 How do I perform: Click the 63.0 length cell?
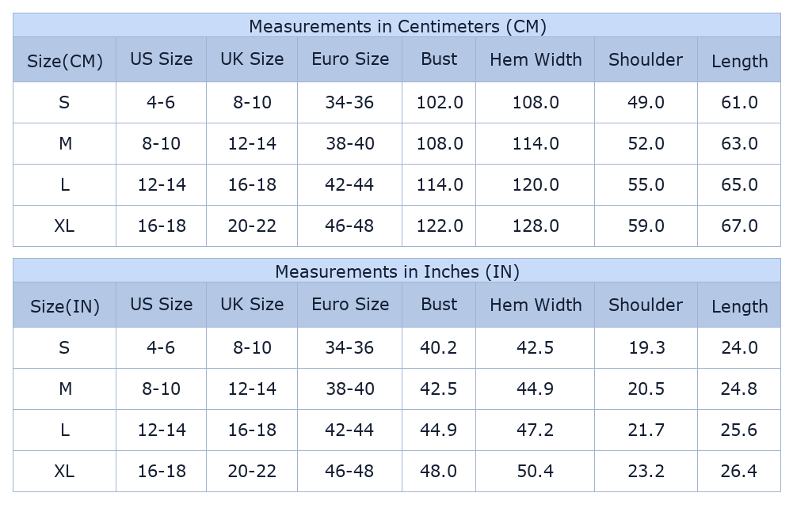point(739,143)
